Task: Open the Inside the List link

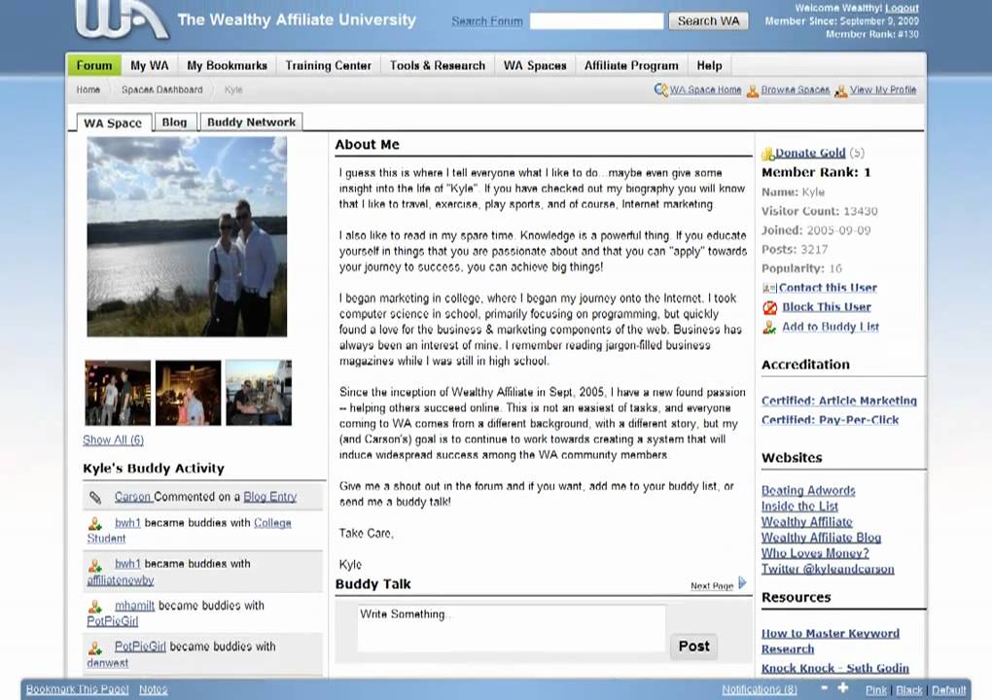Action: pos(799,506)
